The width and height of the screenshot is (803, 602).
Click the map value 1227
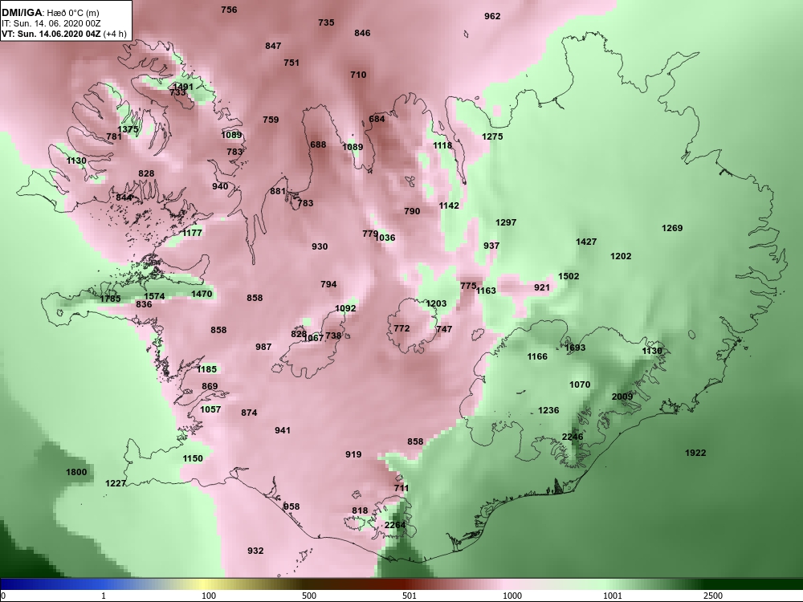tap(116, 484)
